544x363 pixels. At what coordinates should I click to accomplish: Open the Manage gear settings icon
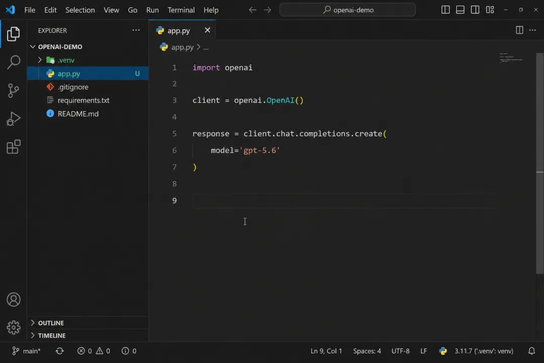(14, 327)
